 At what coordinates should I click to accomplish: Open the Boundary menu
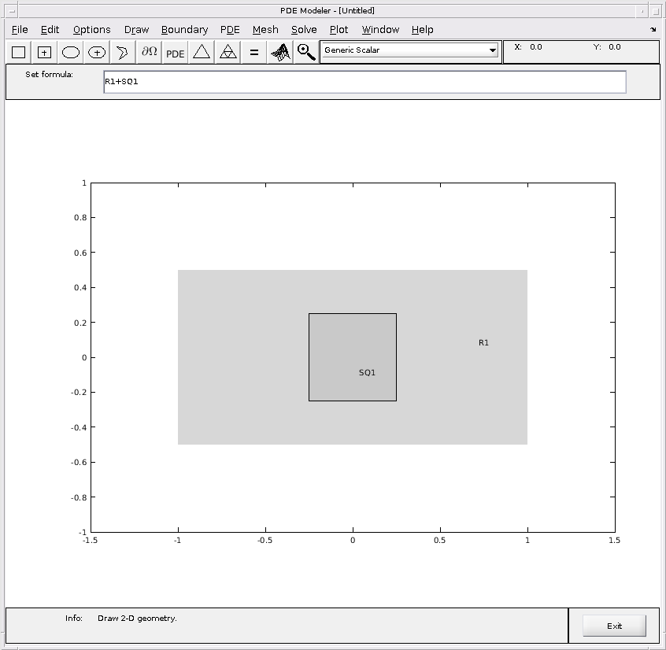point(184,30)
